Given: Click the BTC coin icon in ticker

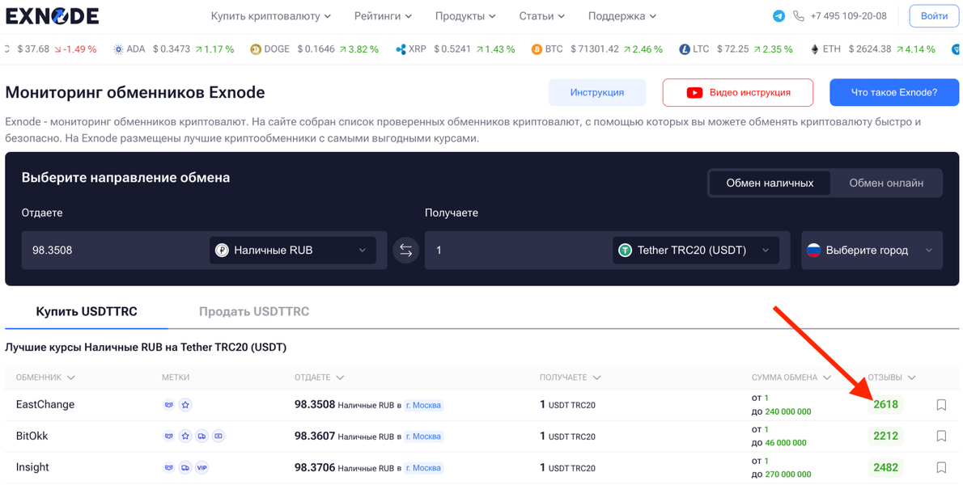Looking at the screenshot, I should 537,49.
